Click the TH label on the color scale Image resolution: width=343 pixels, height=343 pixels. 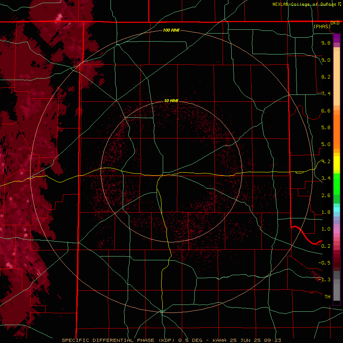click(327, 297)
